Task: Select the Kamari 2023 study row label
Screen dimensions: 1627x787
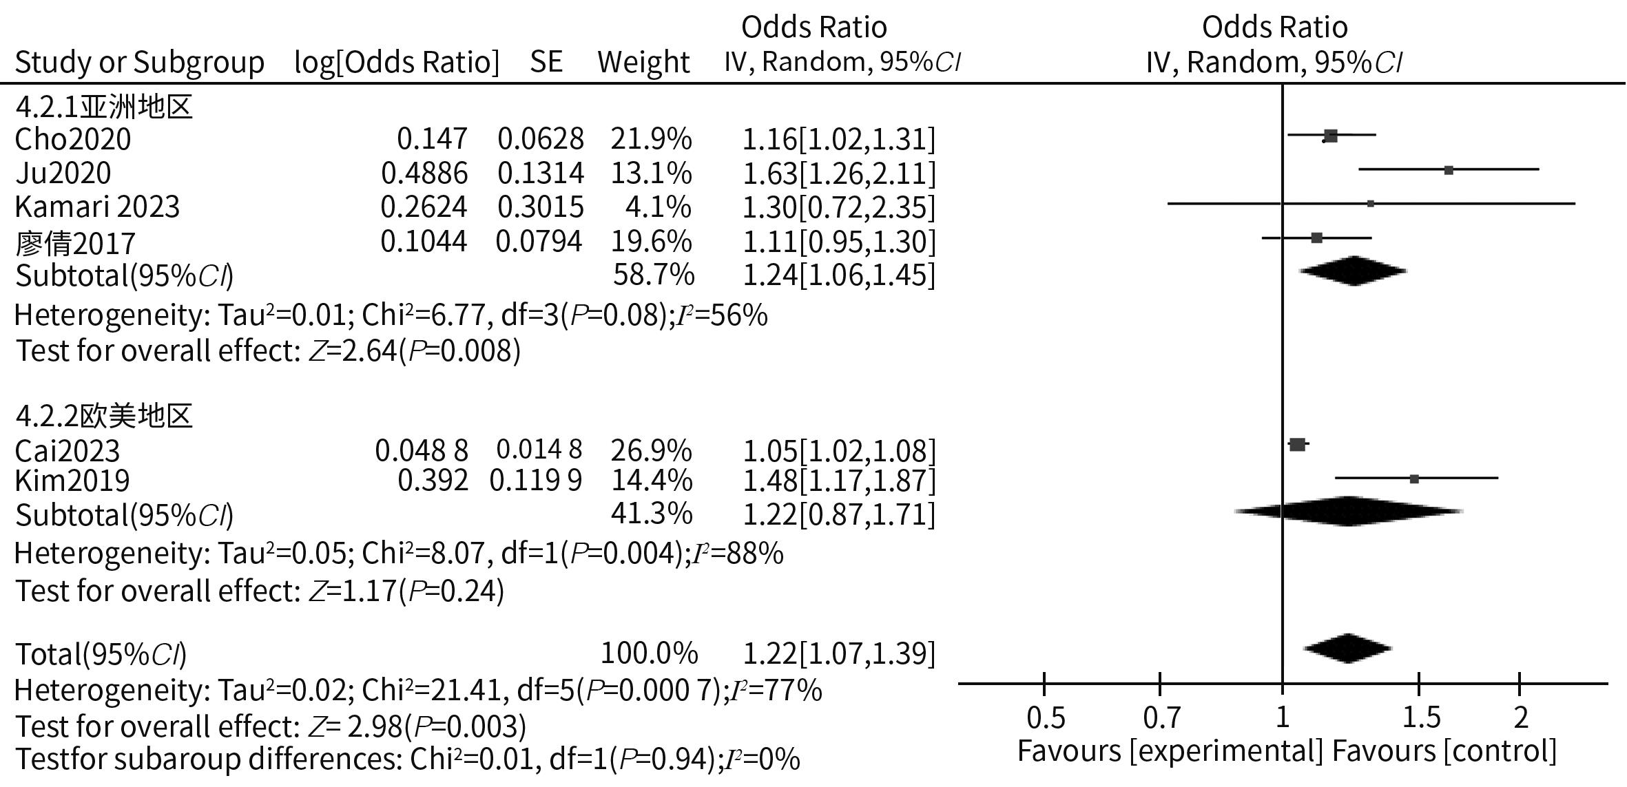Action: 97,207
